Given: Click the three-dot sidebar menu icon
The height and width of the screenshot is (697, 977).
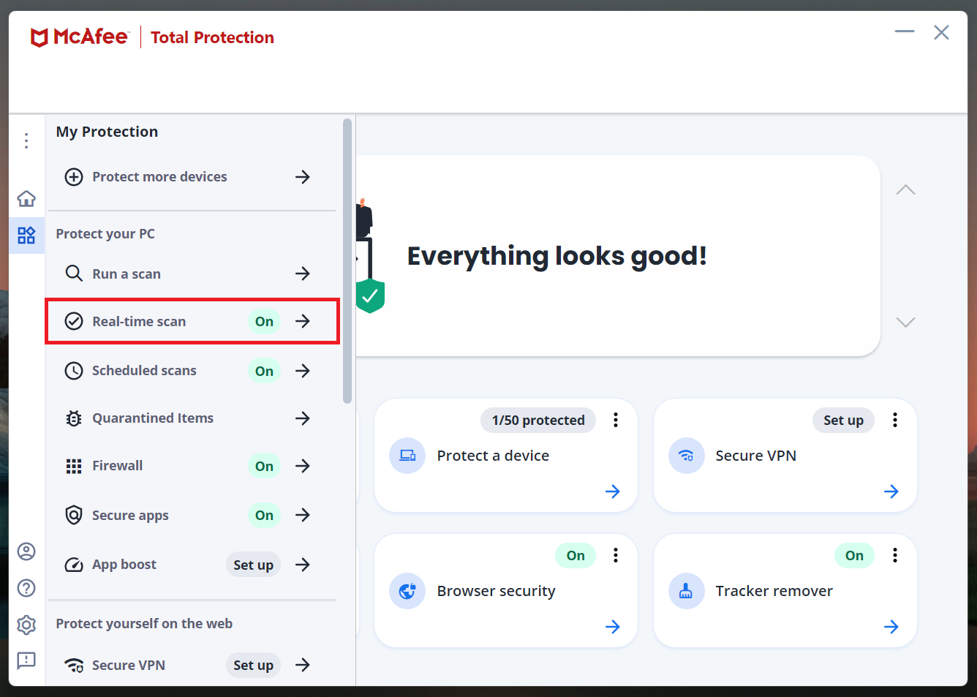Looking at the screenshot, I should coord(26,140).
